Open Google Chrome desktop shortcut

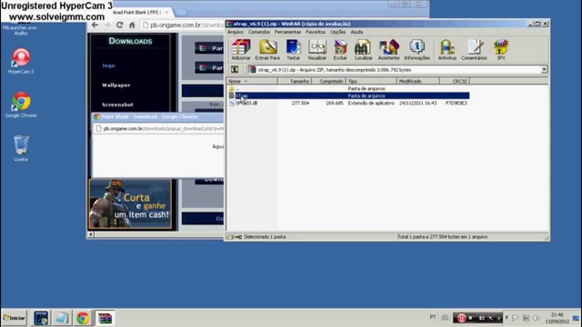point(21,105)
